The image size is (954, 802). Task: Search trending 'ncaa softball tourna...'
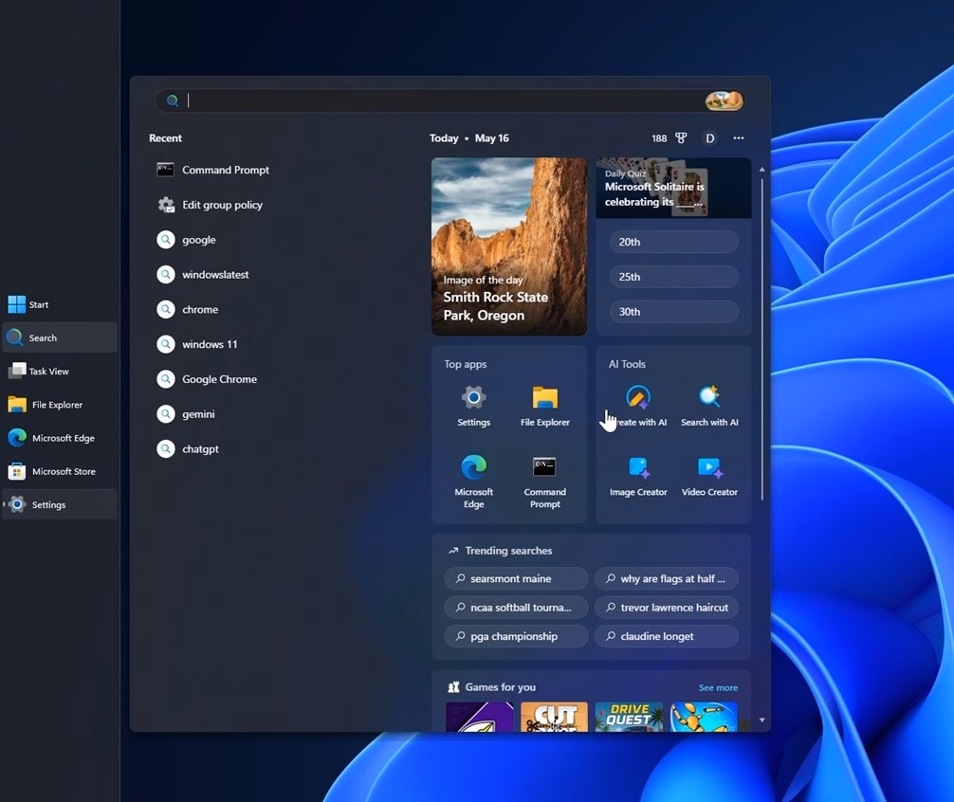516,607
